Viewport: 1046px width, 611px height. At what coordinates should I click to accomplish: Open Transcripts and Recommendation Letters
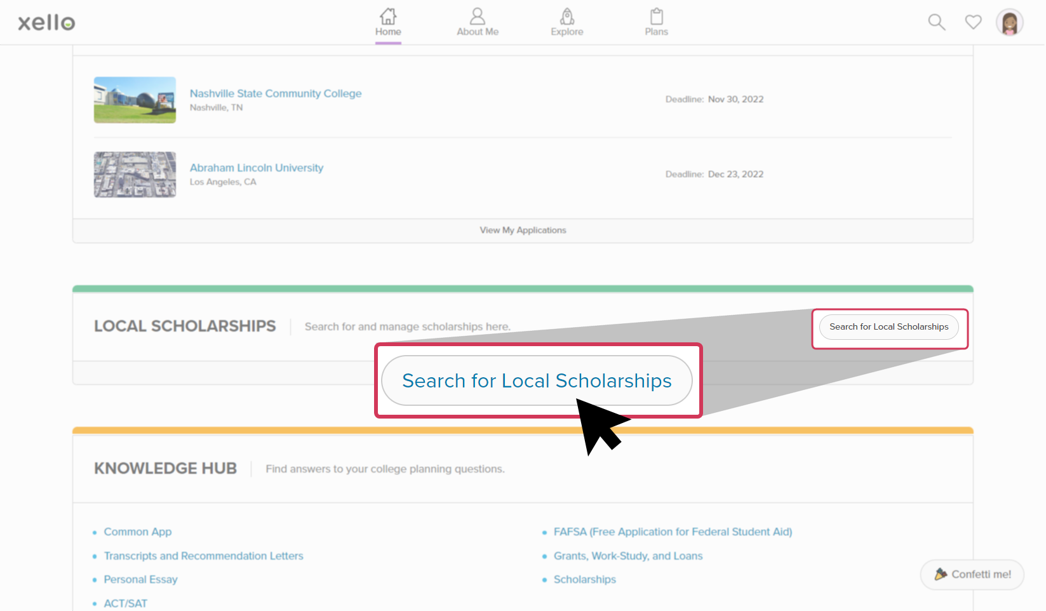tap(204, 555)
